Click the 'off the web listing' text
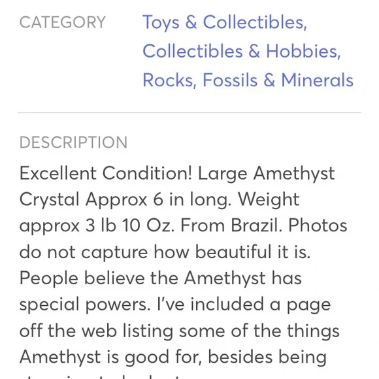 96,331
